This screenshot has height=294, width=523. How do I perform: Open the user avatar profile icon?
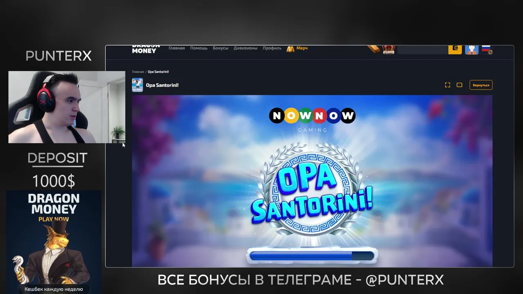(x=472, y=49)
